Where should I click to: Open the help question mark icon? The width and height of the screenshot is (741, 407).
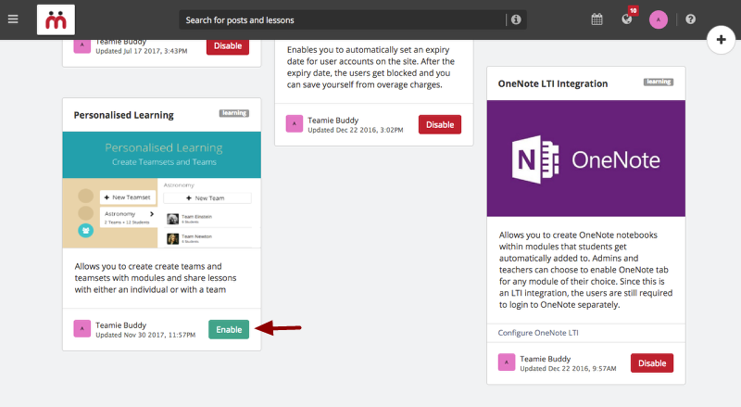point(690,19)
